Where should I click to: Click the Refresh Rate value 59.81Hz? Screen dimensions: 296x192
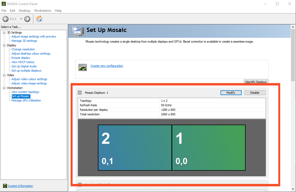click(x=166, y=105)
